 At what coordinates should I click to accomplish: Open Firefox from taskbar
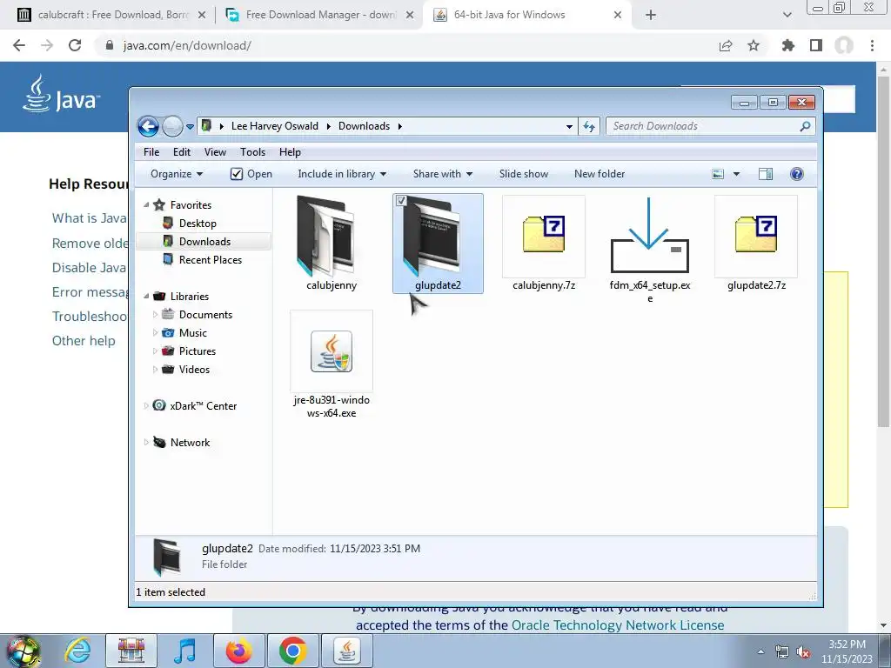pyautogui.click(x=239, y=651)
